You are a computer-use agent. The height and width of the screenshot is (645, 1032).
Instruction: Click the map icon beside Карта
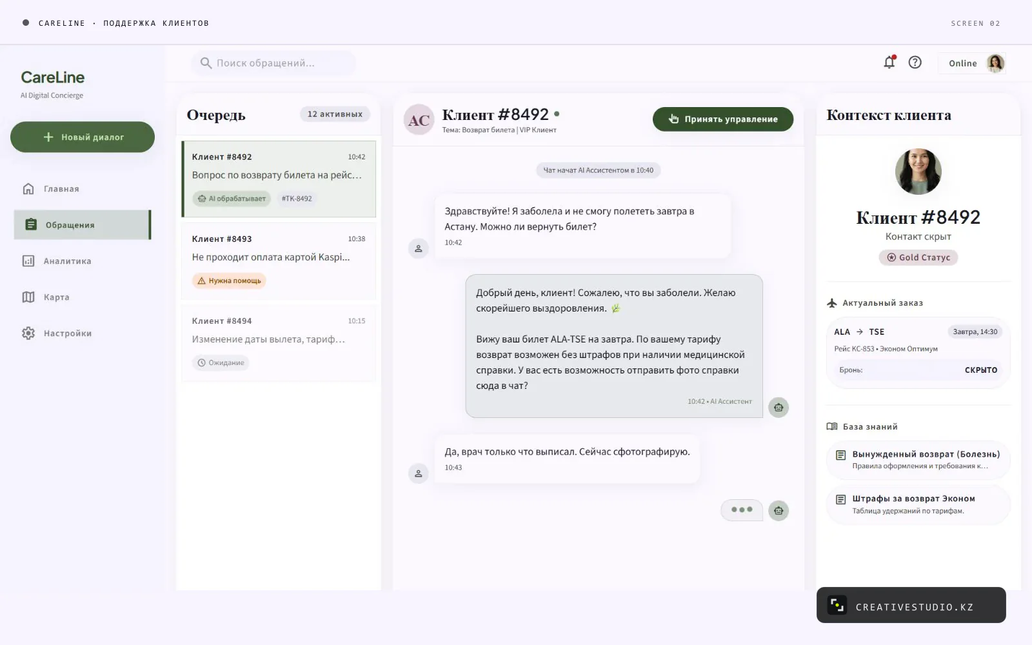[x=28, y=297]
